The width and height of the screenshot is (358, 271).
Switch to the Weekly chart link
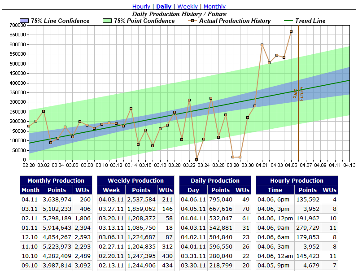tap(188, 6)
